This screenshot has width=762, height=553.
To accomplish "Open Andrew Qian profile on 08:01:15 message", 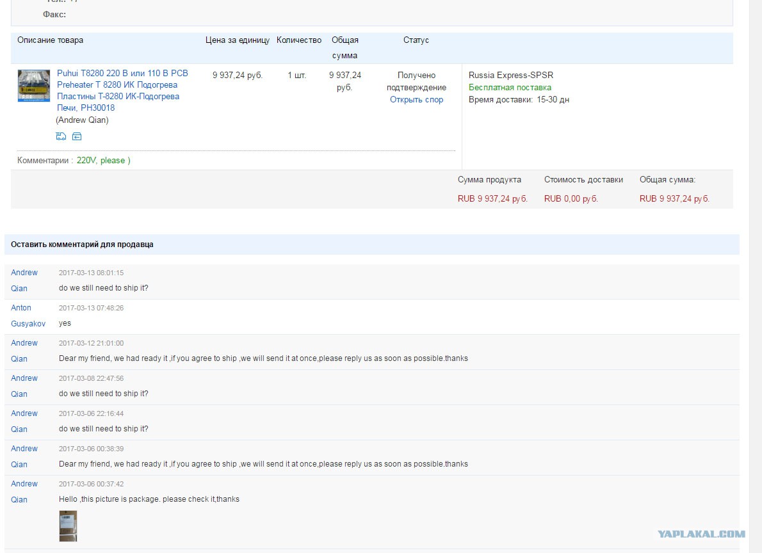I will (x=24, y=280).
